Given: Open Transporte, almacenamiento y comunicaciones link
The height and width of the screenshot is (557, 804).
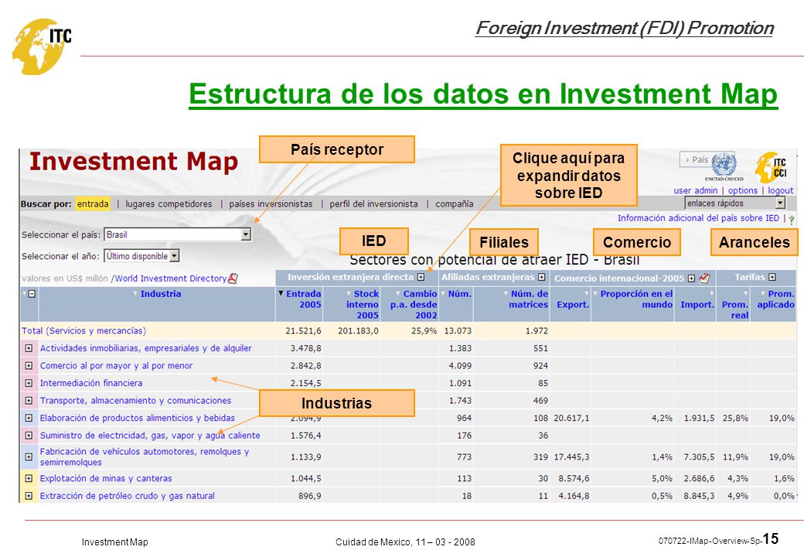Looking at the screenshot, I should [135, 401].
